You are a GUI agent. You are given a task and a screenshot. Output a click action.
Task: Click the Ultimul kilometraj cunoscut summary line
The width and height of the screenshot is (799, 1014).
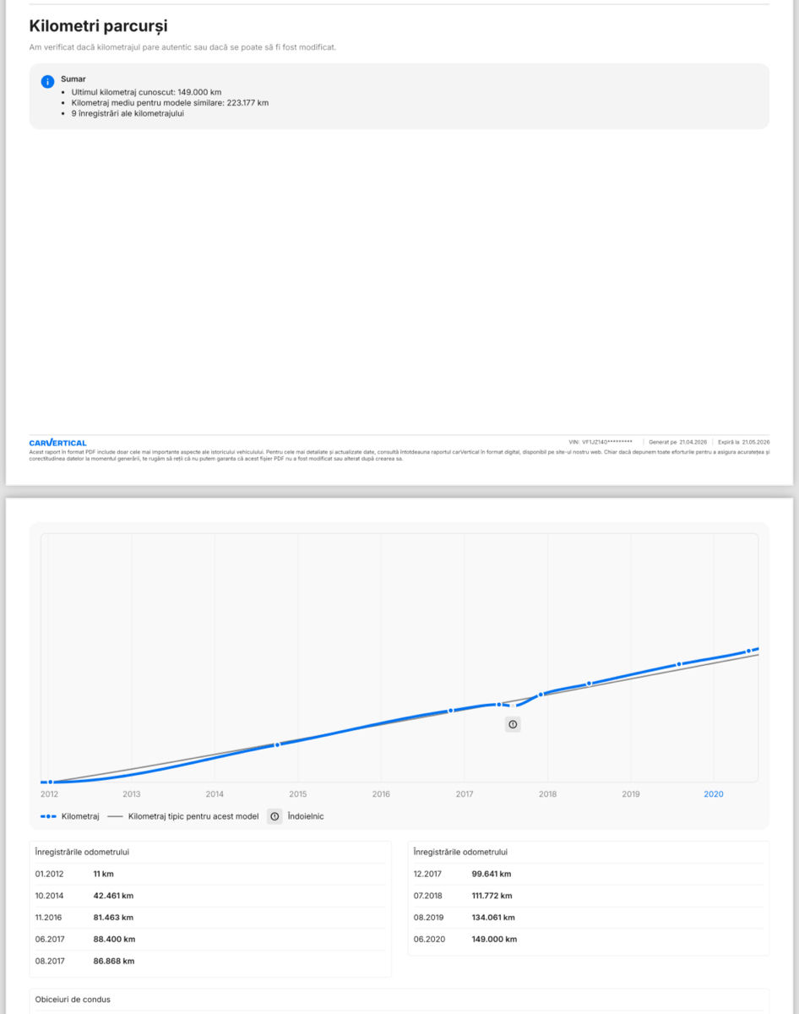coord(146,91)
